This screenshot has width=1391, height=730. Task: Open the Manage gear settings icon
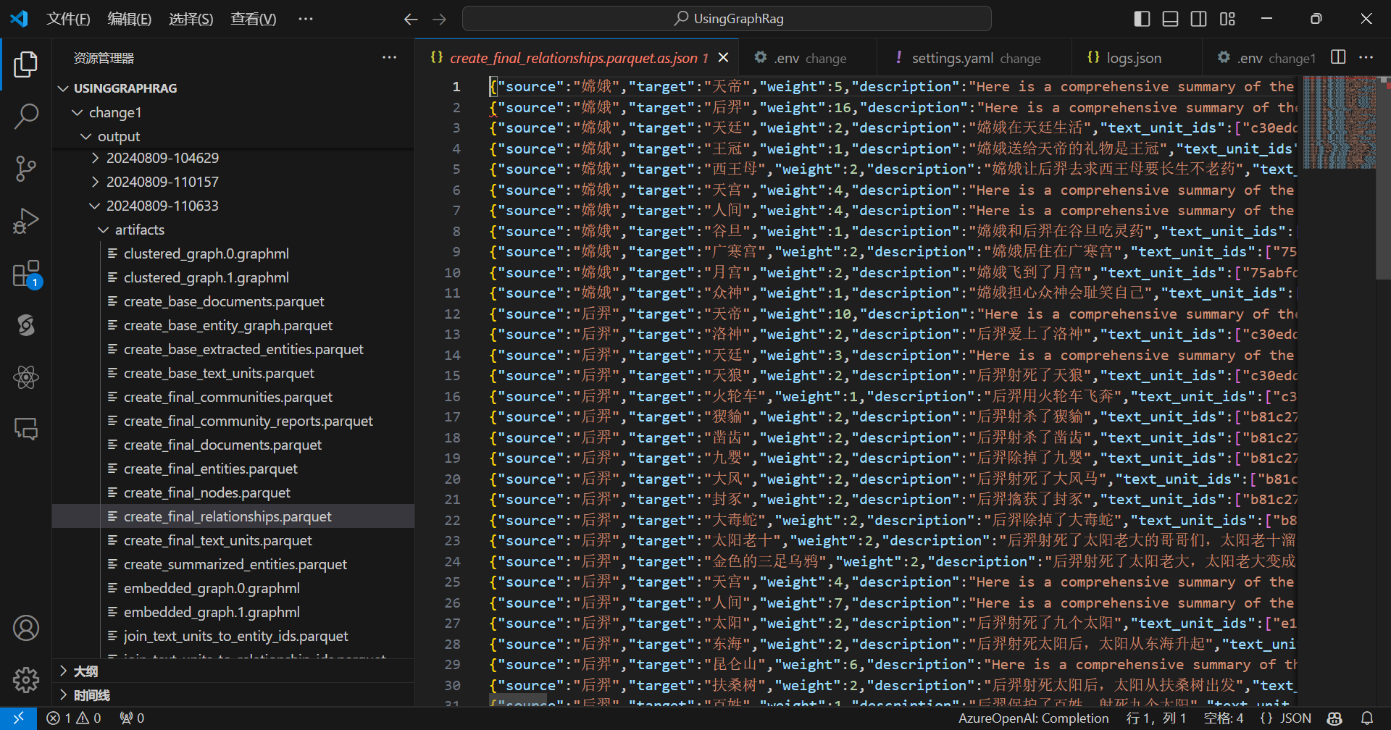click(x=26, y=680)
